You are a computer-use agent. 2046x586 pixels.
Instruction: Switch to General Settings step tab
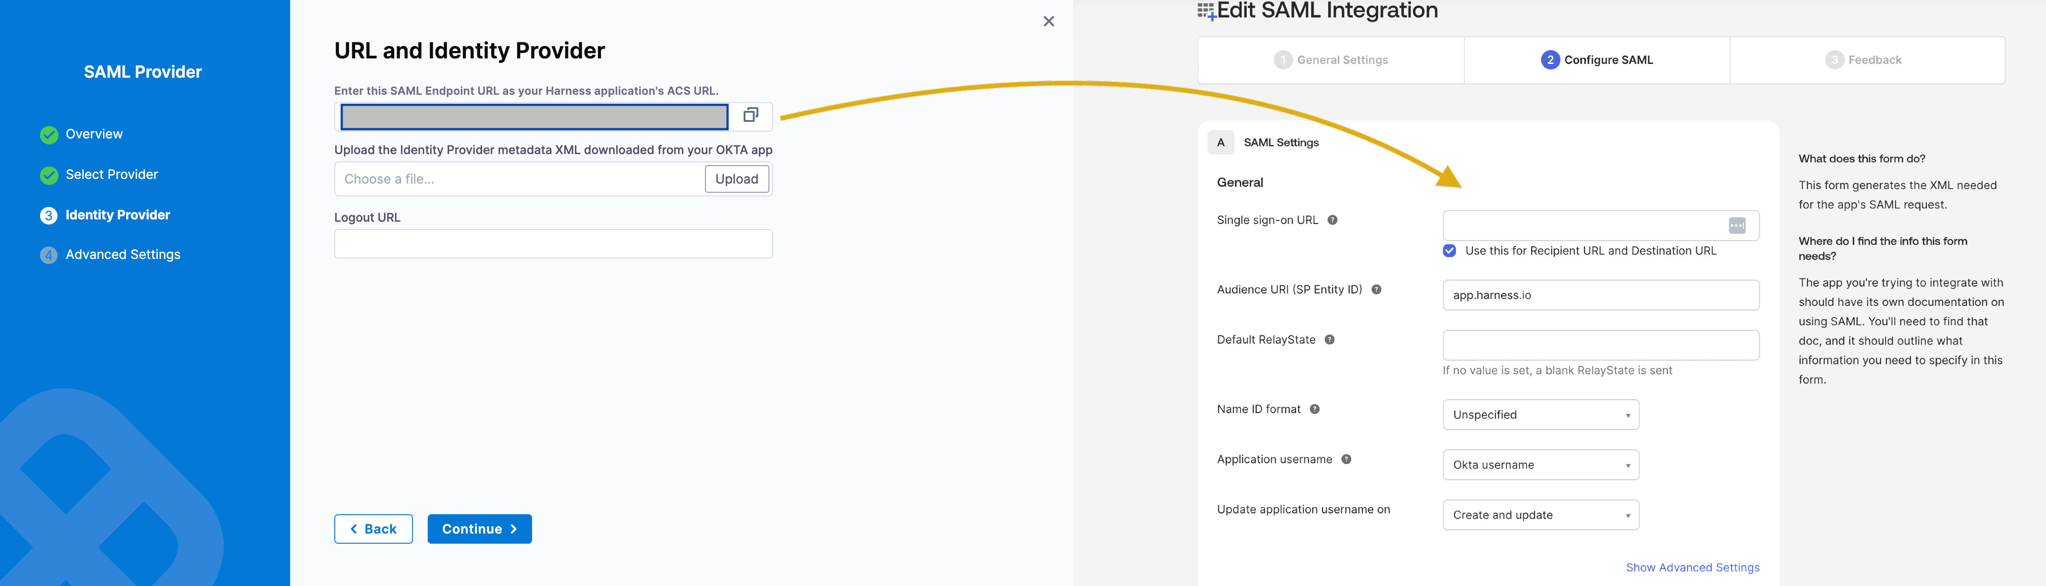1330,60
